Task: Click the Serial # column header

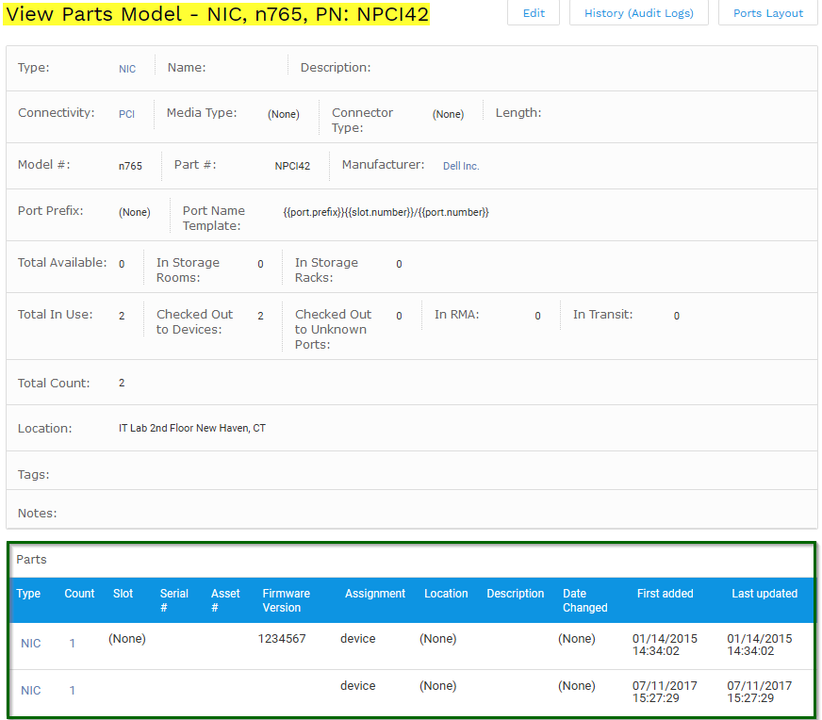Action: tap(173, 600)
